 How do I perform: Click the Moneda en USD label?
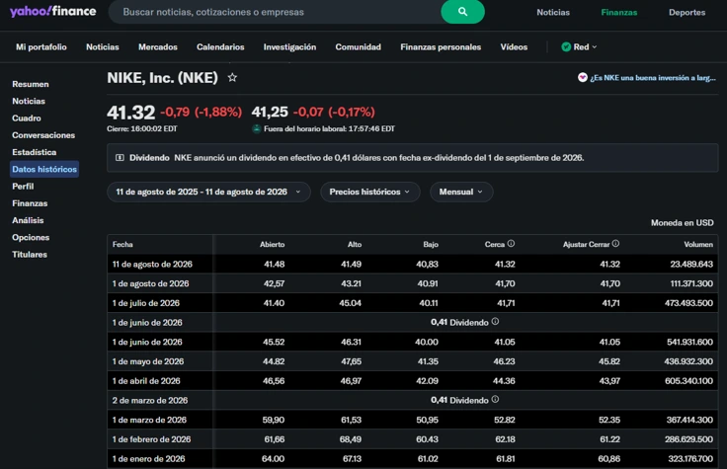[682, 223]
